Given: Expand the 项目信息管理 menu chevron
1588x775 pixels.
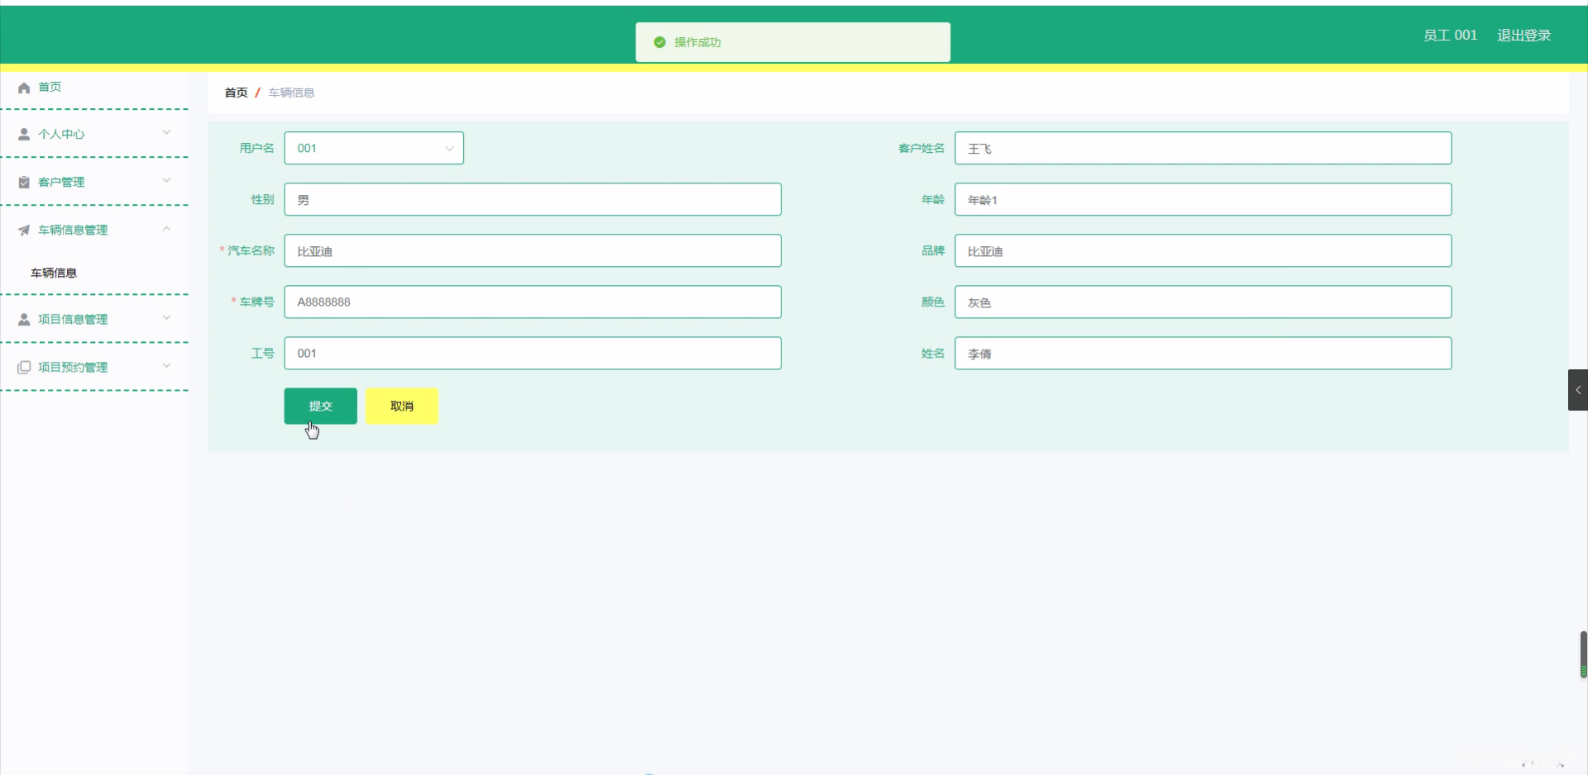Looking at the screenshot, I should 166,317.
